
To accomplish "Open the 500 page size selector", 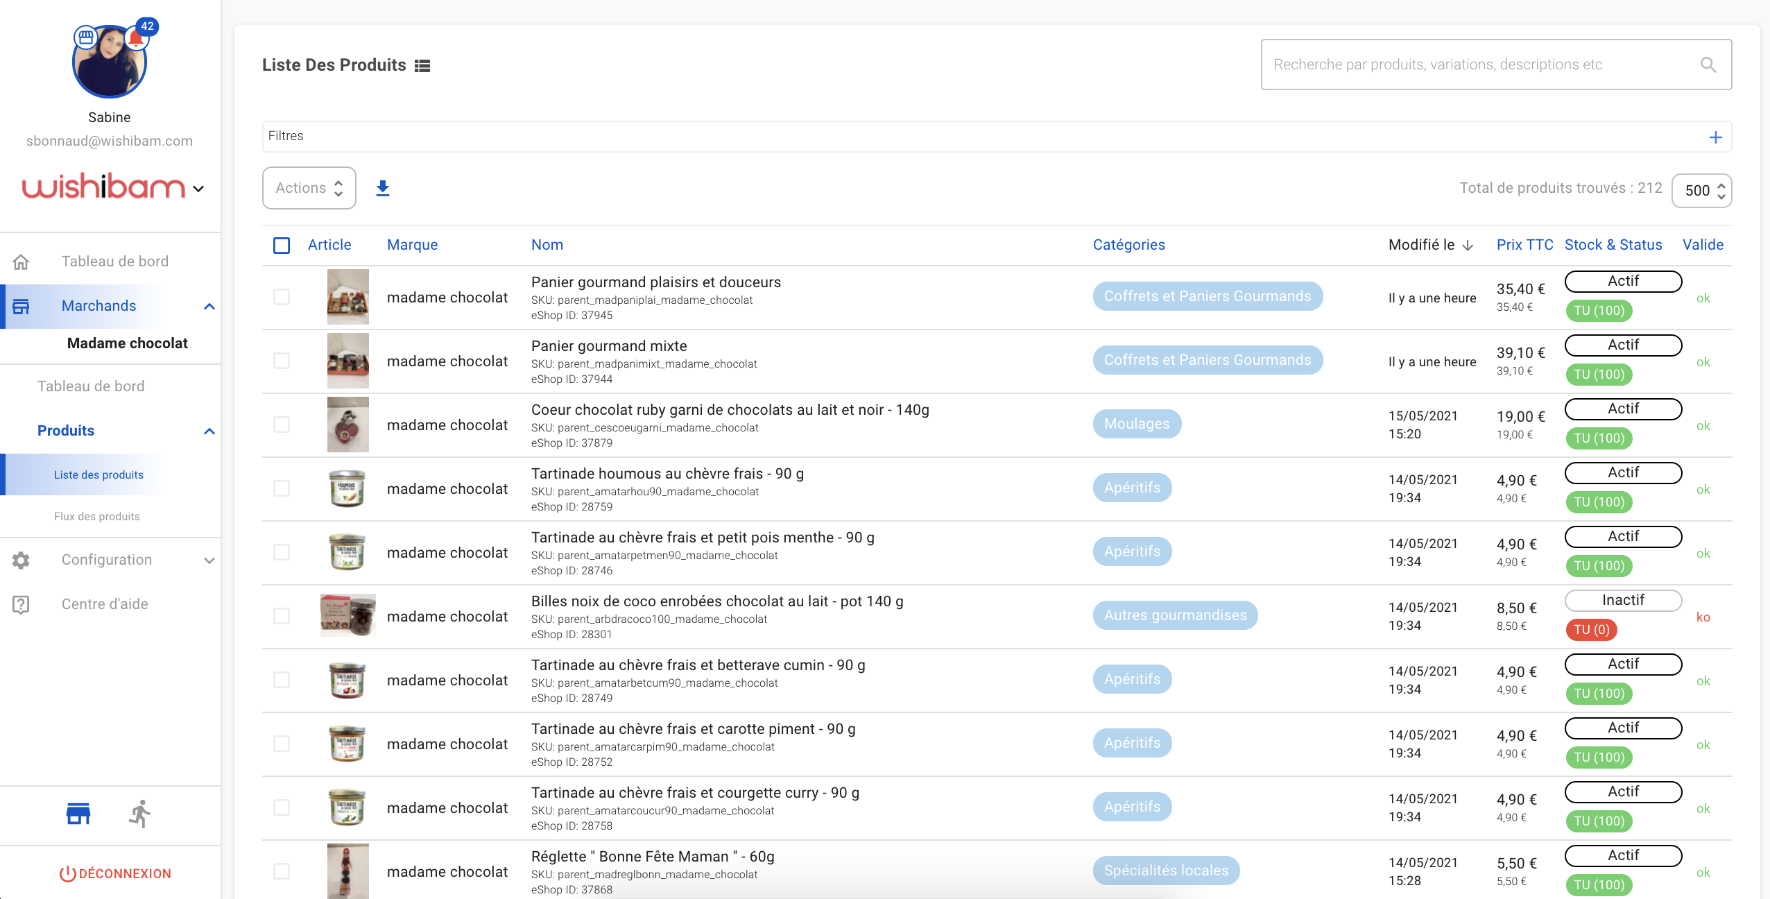I will pyautogui.click(x=1701, y=191).
